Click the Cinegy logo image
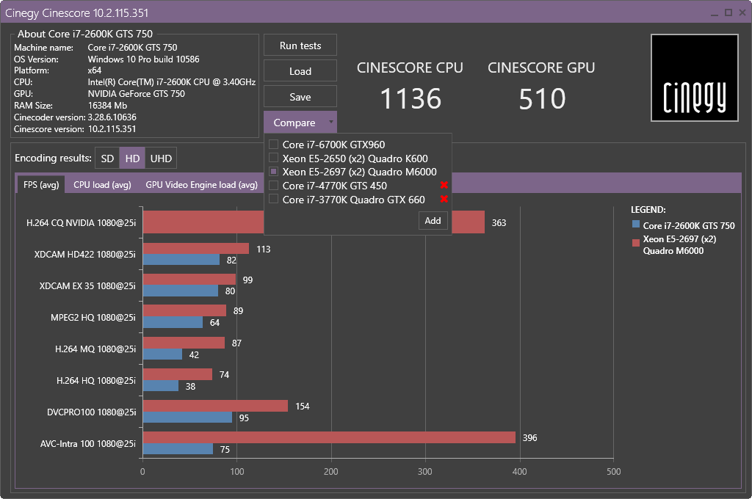Viewport: 752px width, 499px height. click(x=694, y=78)
